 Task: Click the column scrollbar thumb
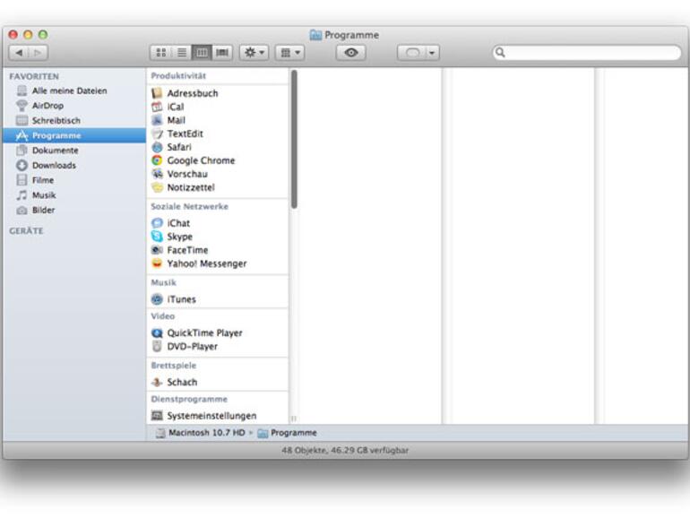pos(294,139)
